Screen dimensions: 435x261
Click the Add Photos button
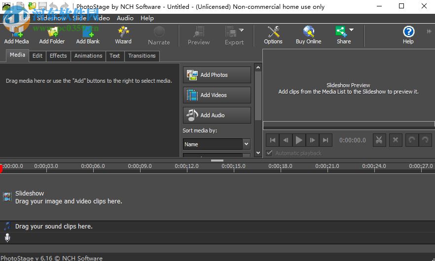217,75
